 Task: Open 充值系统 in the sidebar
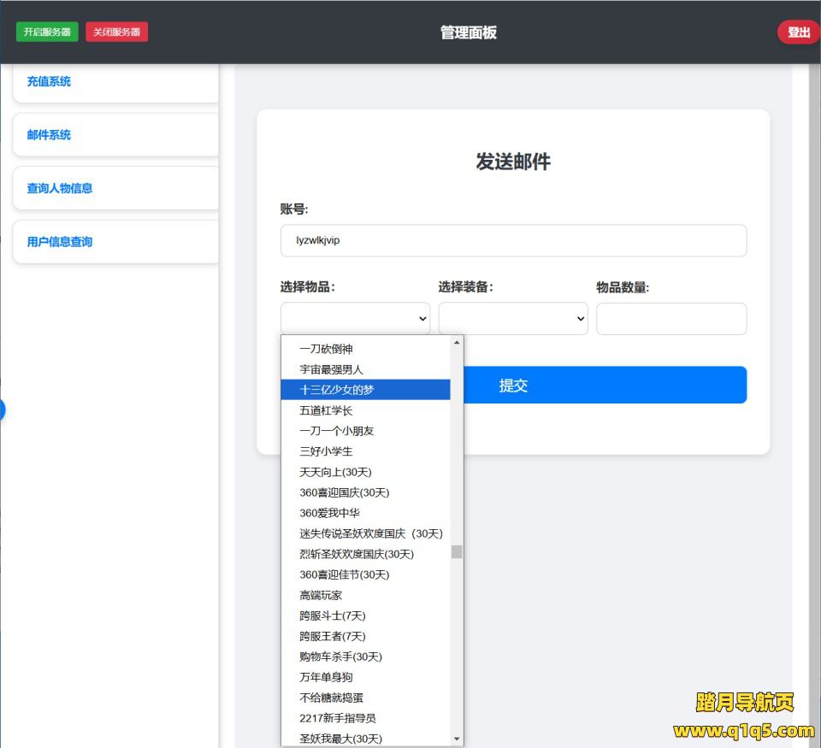115,82
